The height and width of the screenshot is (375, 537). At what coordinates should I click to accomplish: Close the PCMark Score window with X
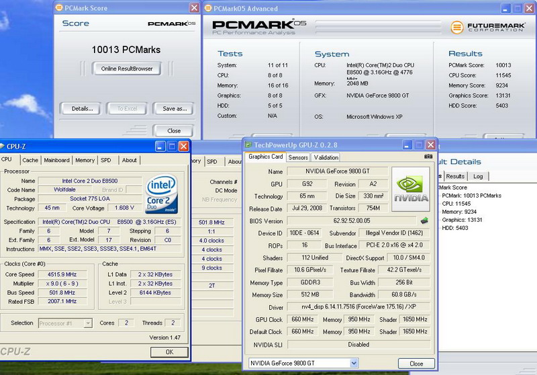click(x=194, y=7)
